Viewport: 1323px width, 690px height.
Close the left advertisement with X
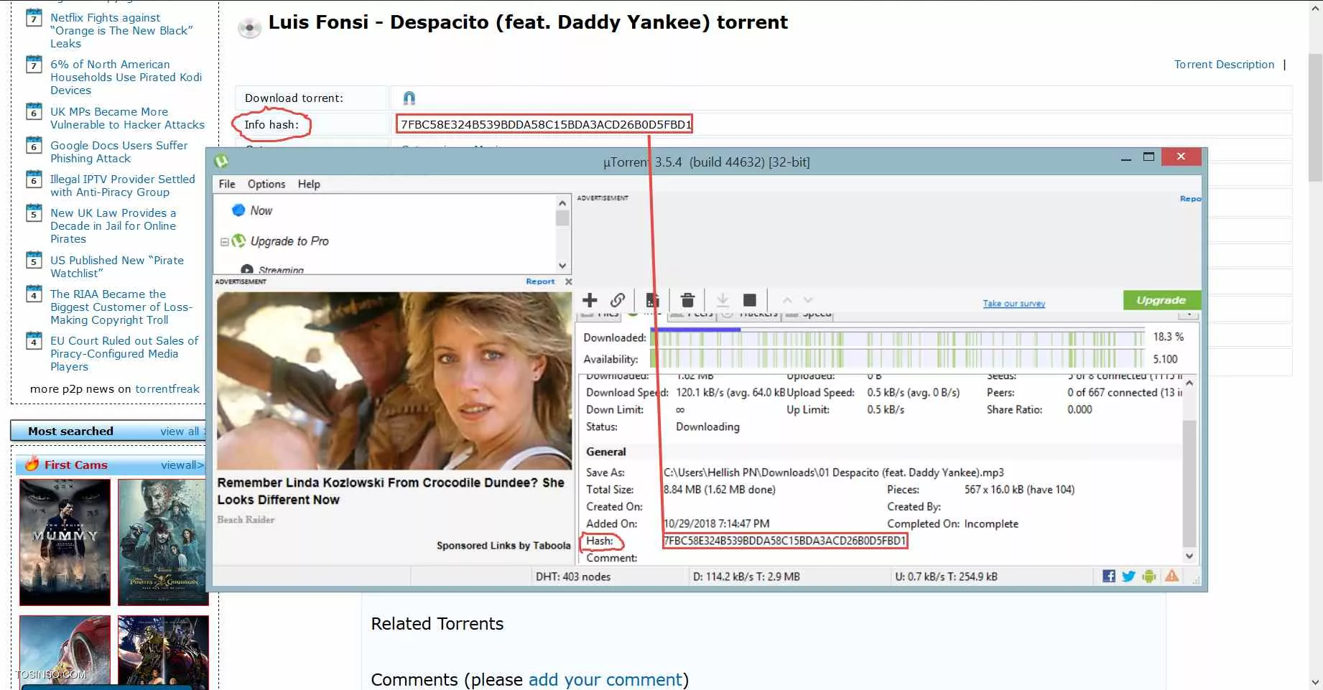click(x=568, y=281)
